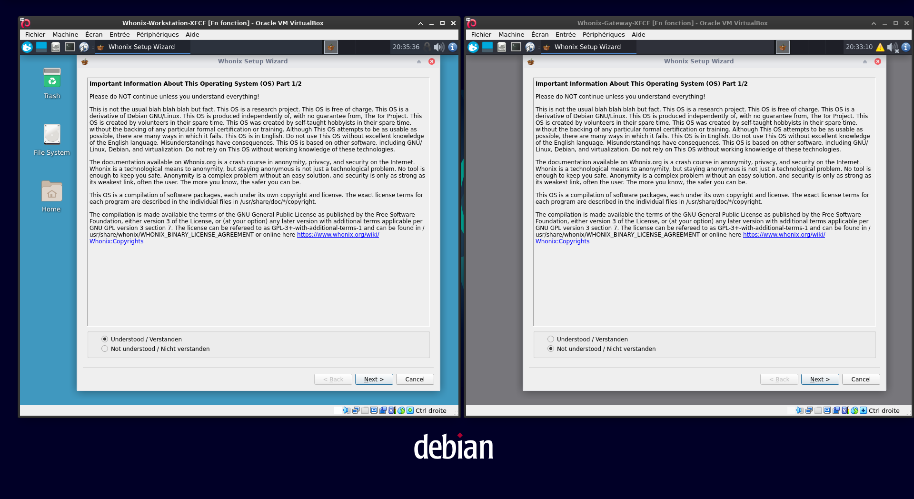
Task: Open Home folder on Workstation desktop
Action: tap(51, 197)
